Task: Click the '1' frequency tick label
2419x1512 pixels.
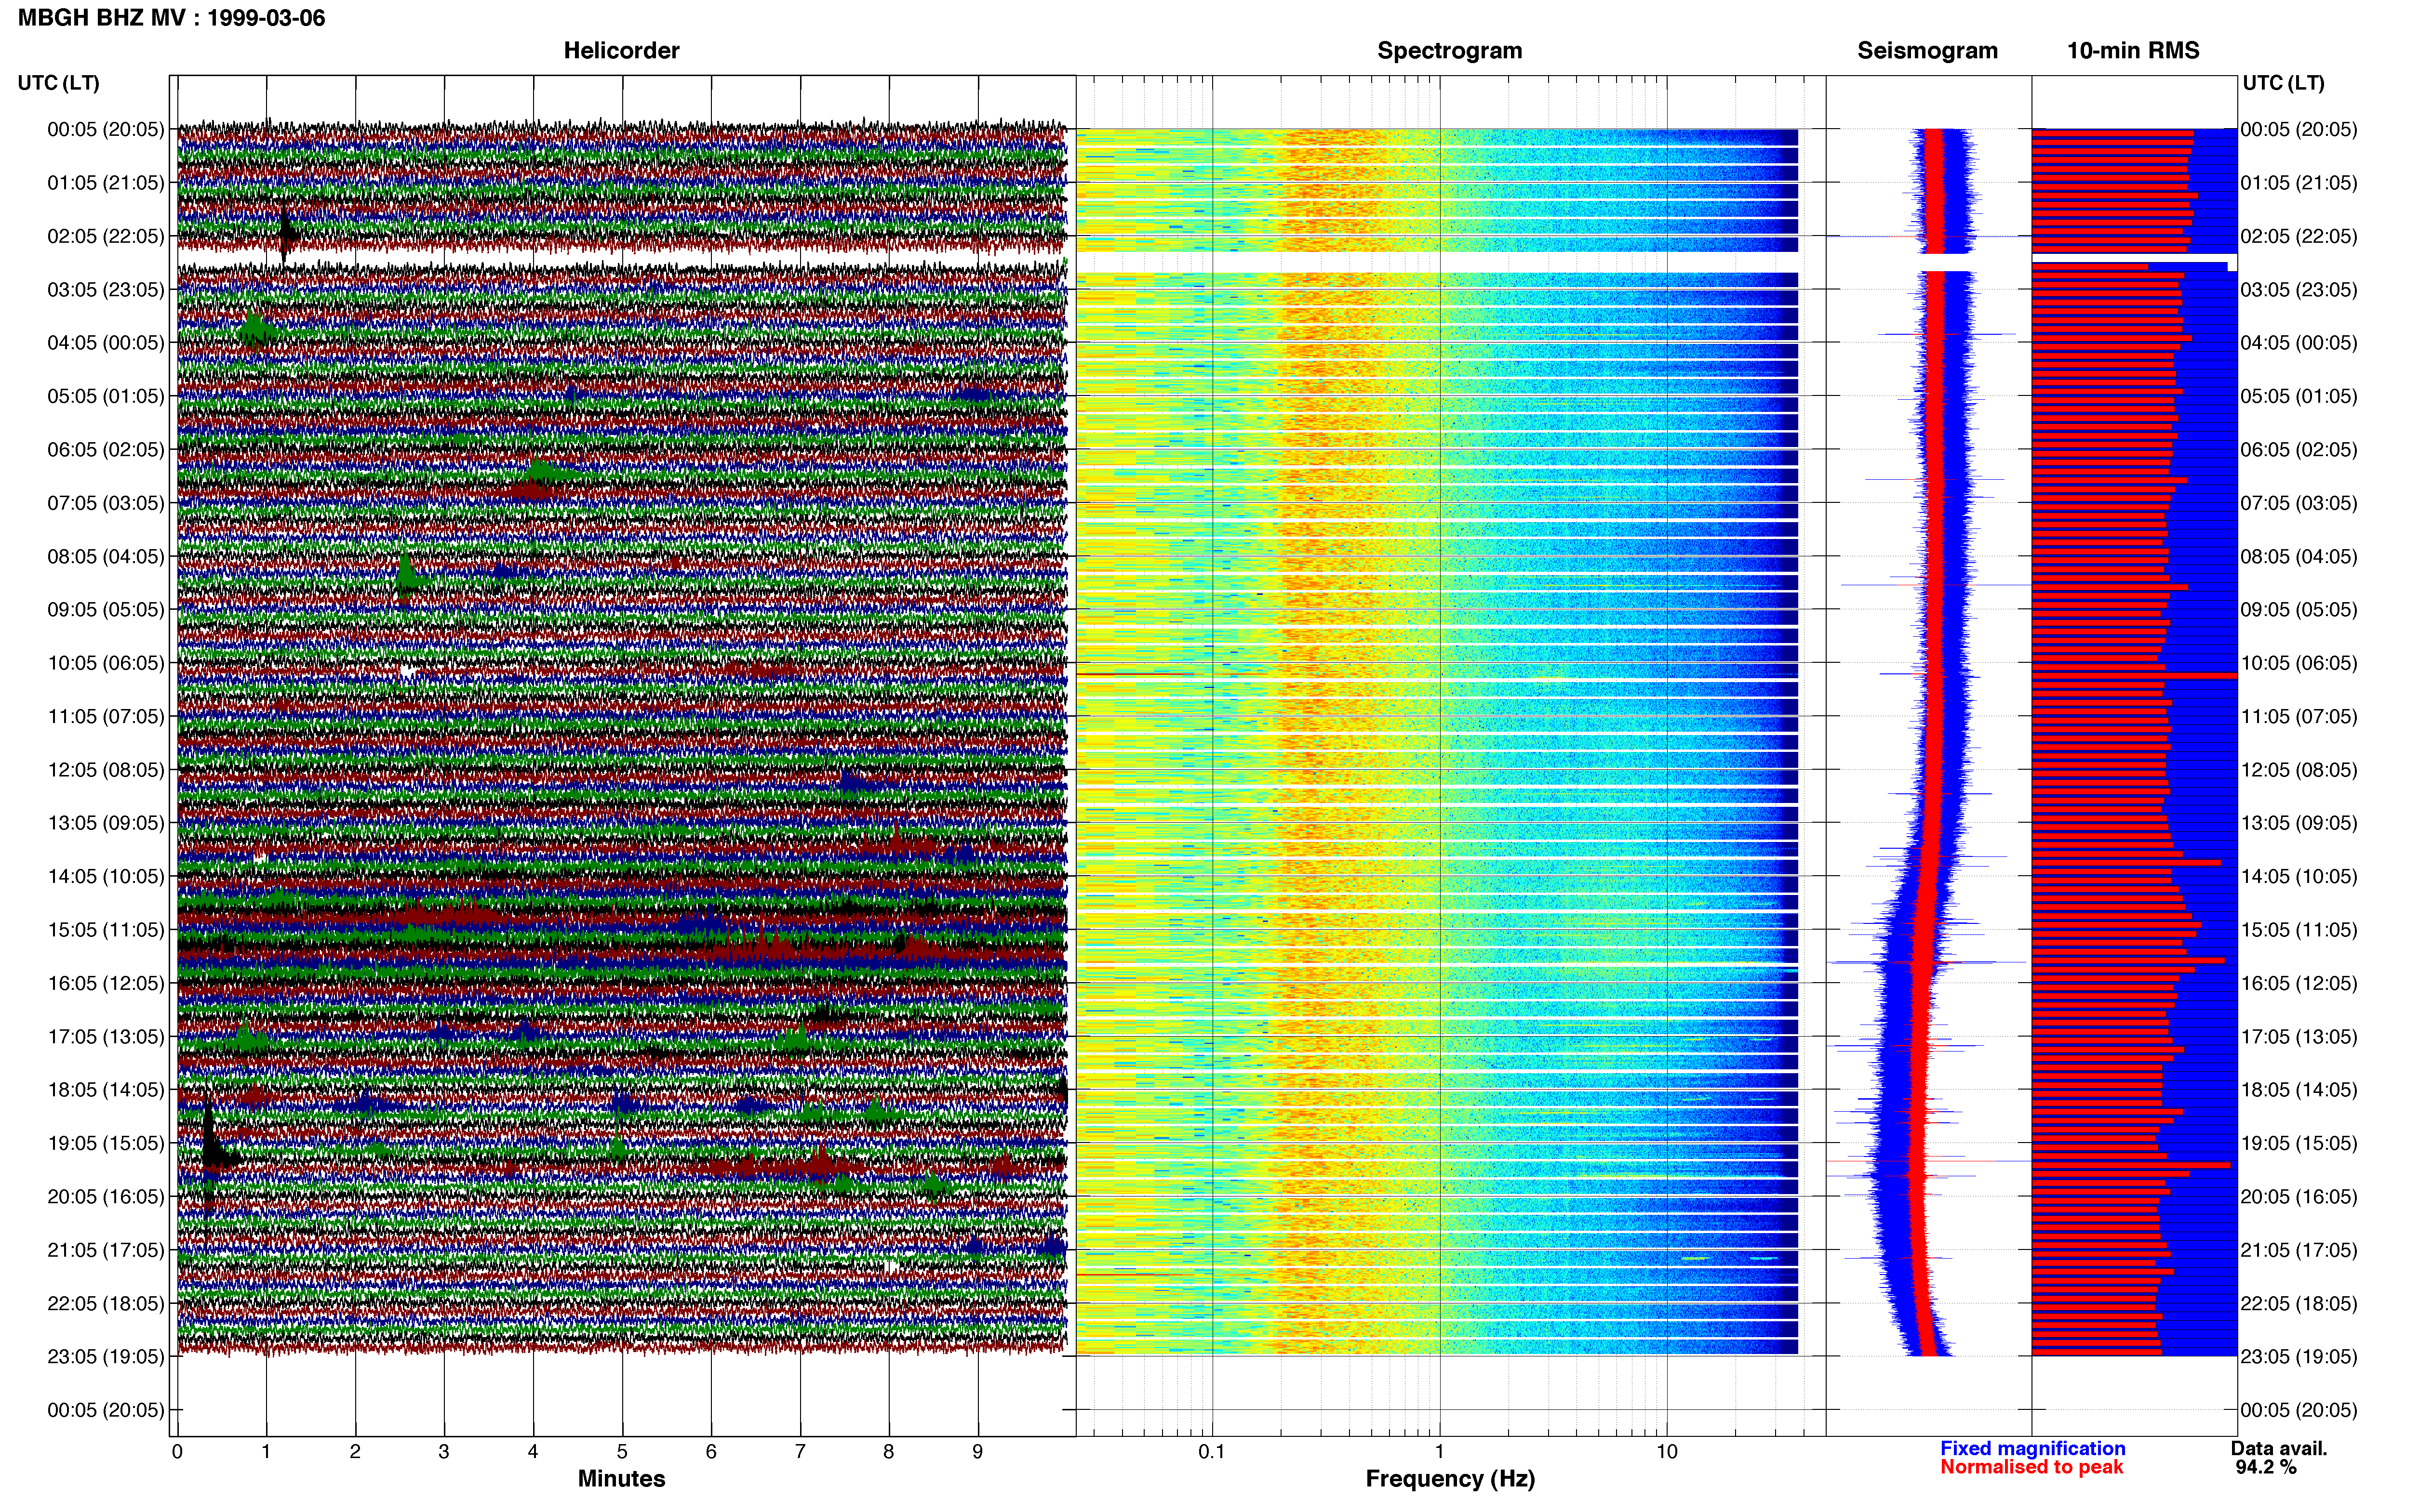Action: tap(1440, 1451)
